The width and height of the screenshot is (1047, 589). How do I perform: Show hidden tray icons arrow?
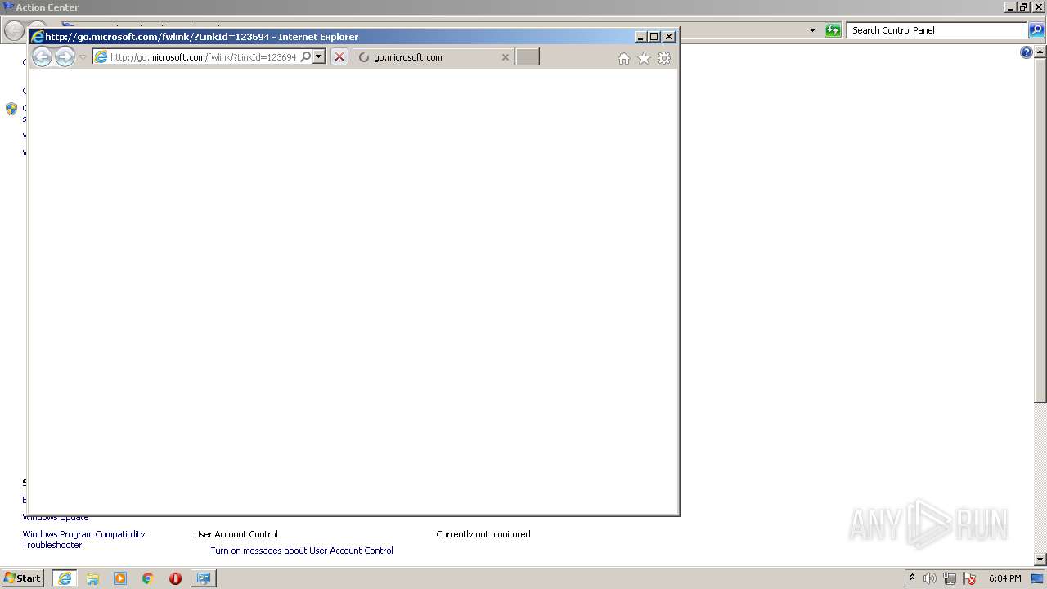coord(912,578)
